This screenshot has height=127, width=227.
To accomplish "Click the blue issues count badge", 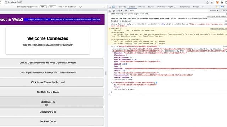I will 222,7.
